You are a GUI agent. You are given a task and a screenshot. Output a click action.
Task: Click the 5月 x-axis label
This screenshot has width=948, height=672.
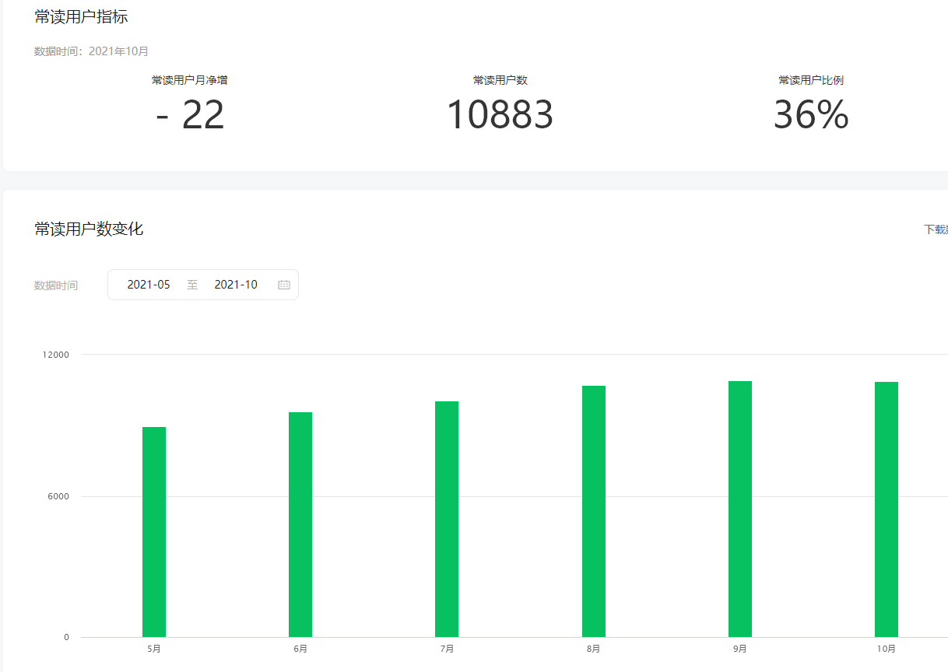(154, 649)
